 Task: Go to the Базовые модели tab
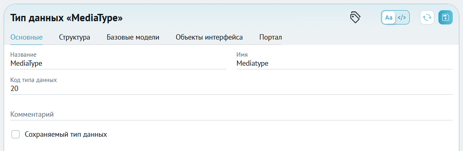tap(133, 38)
